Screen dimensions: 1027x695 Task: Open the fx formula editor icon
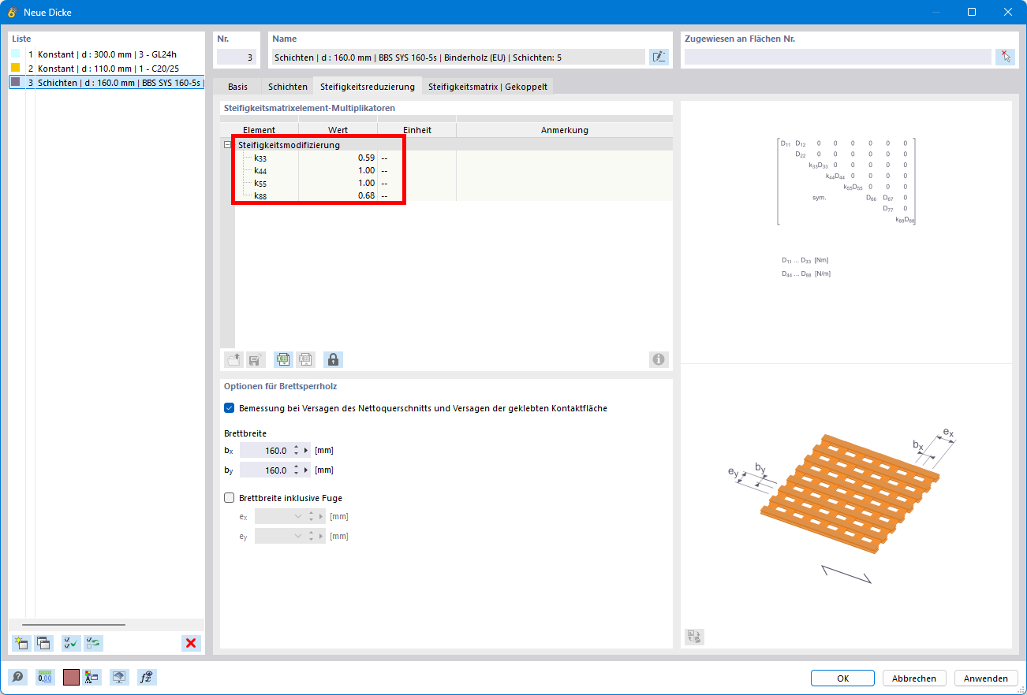(147, 677)
